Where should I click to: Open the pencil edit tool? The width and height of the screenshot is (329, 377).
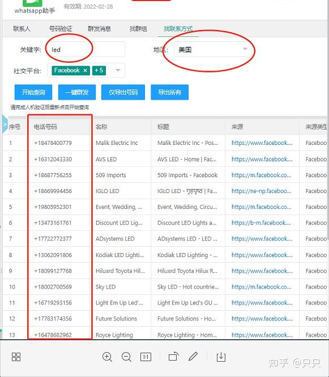(193, 357)
